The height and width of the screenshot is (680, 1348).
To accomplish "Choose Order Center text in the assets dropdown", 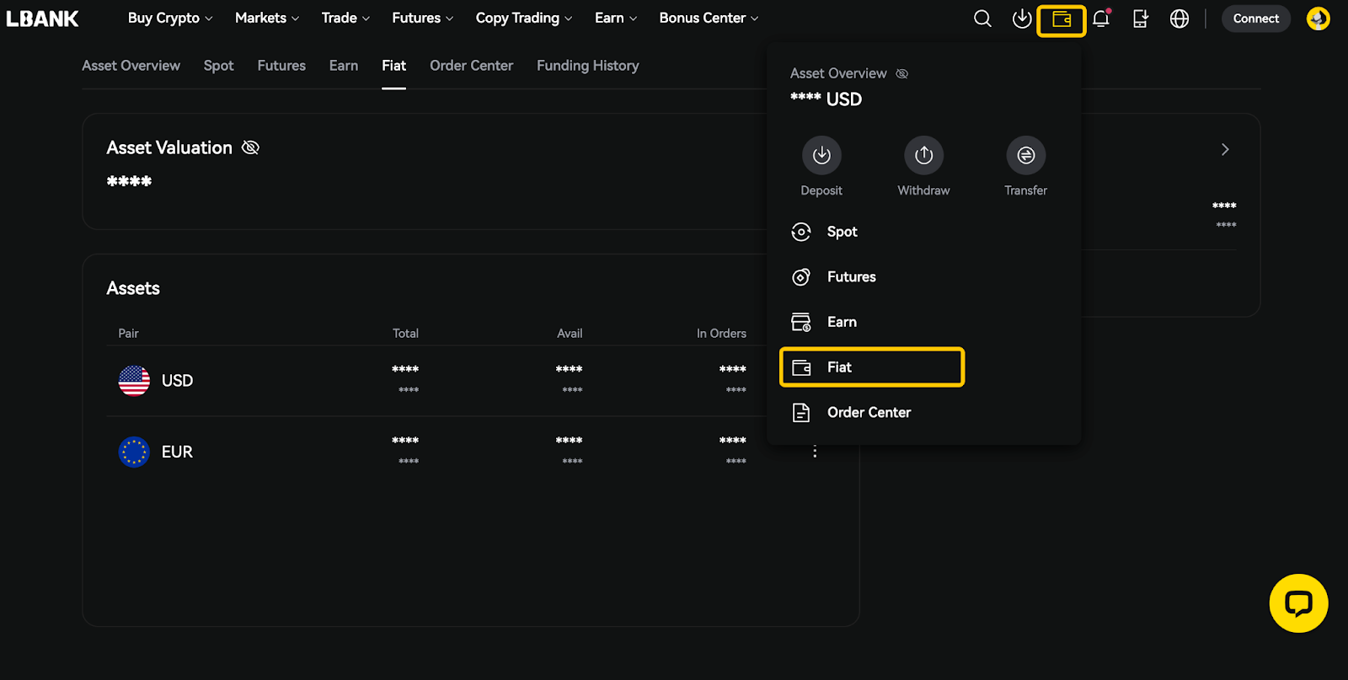I will pyautogui.click(x=869, y=412).
